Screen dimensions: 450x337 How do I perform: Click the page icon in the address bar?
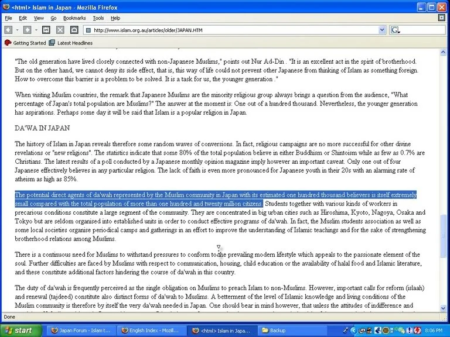coord(88,30)
